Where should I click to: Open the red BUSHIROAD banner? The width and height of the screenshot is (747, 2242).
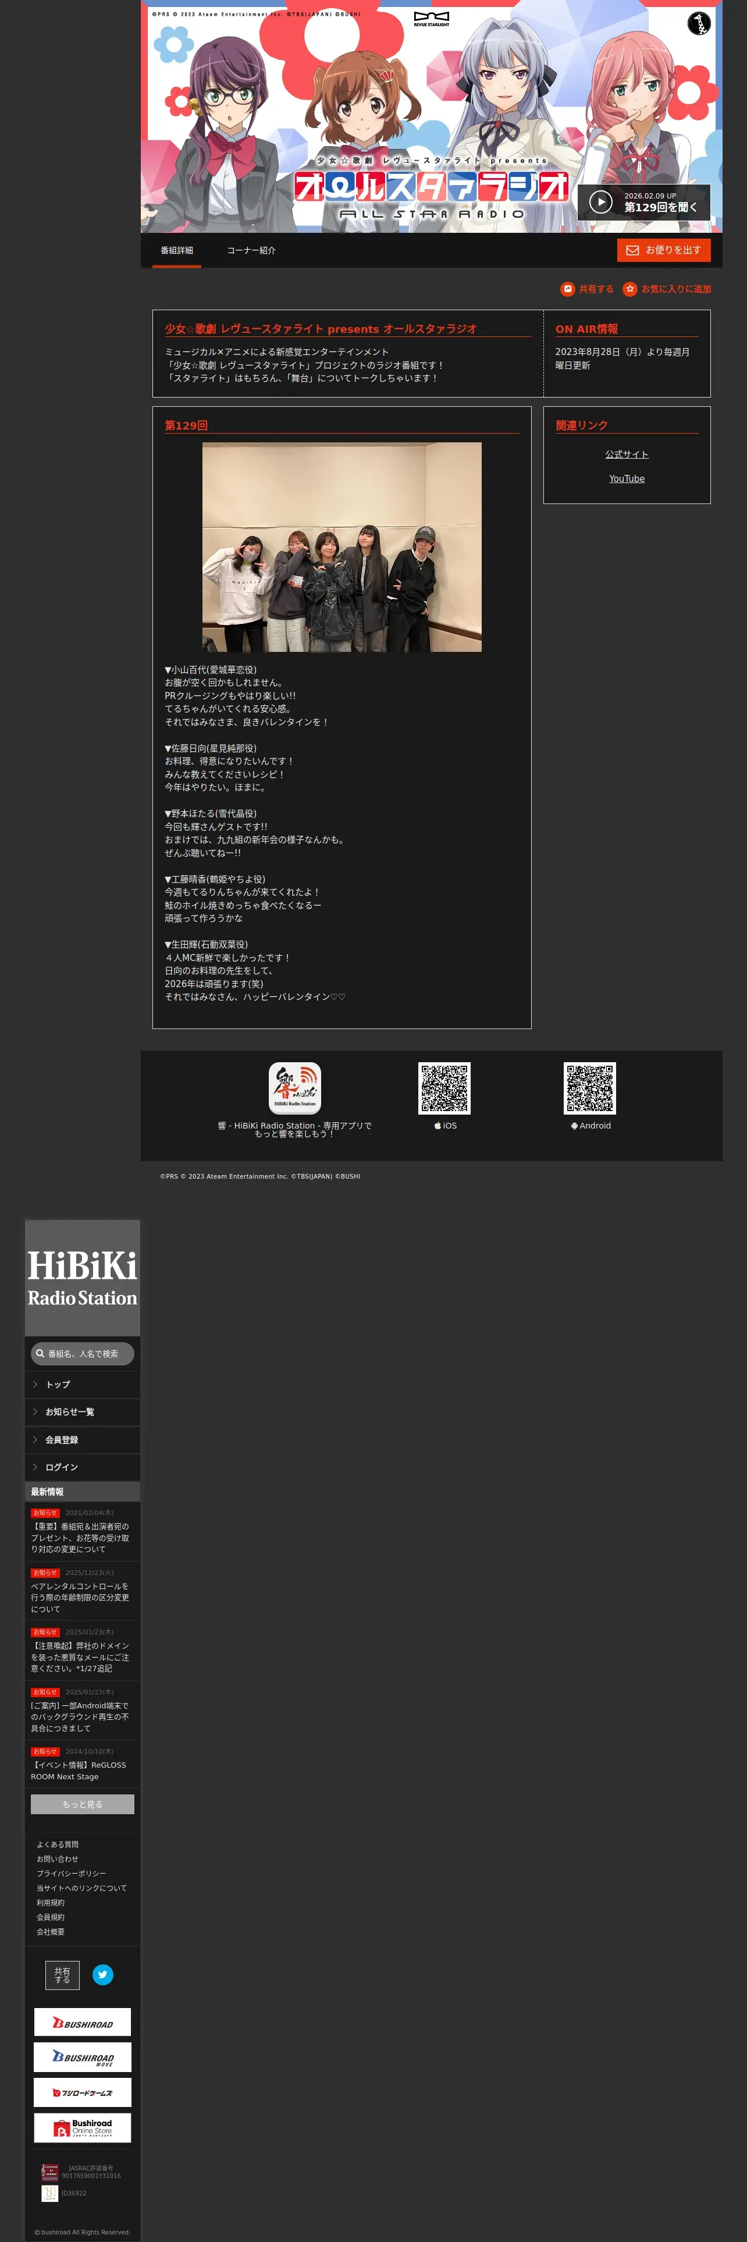pos(83,2023)
